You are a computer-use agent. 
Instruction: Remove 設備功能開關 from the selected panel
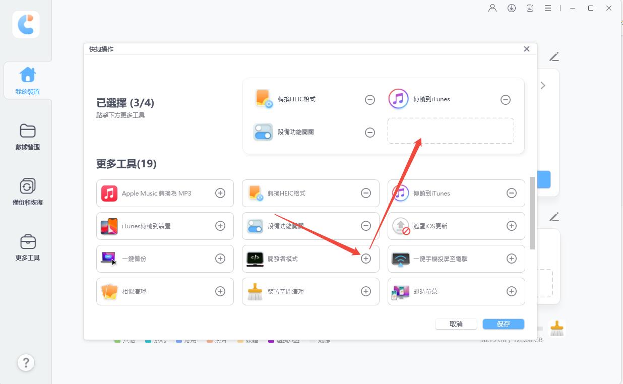click(370, 133)
